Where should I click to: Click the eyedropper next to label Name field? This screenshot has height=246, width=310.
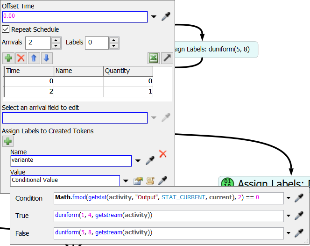coord(150,160)
